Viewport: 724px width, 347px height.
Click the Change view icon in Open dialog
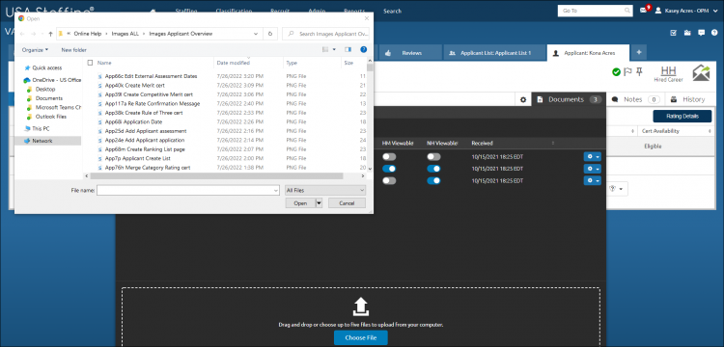(325, 49)
